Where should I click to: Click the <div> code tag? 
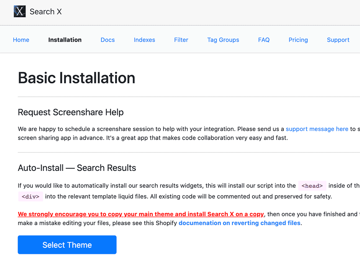coord(31,196)
